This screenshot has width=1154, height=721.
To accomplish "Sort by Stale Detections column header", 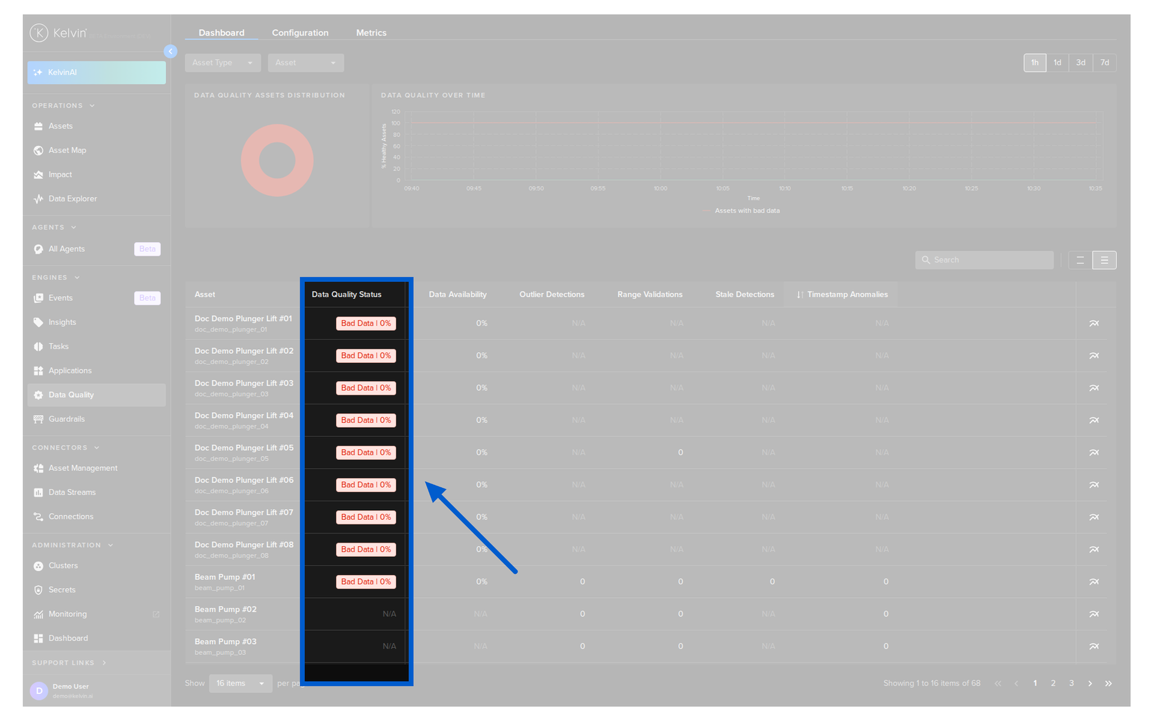I will [x=745, y=295].
